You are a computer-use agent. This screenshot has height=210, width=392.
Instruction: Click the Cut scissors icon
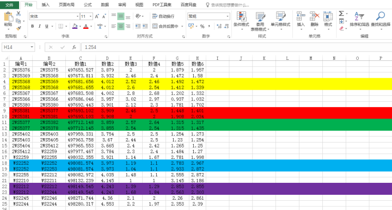(x=19, y=14)
